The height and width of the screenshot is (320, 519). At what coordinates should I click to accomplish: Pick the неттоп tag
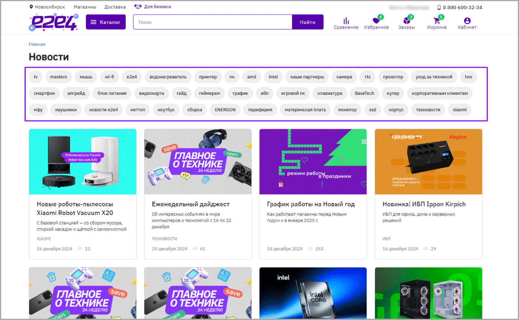[x=138, y=110]
